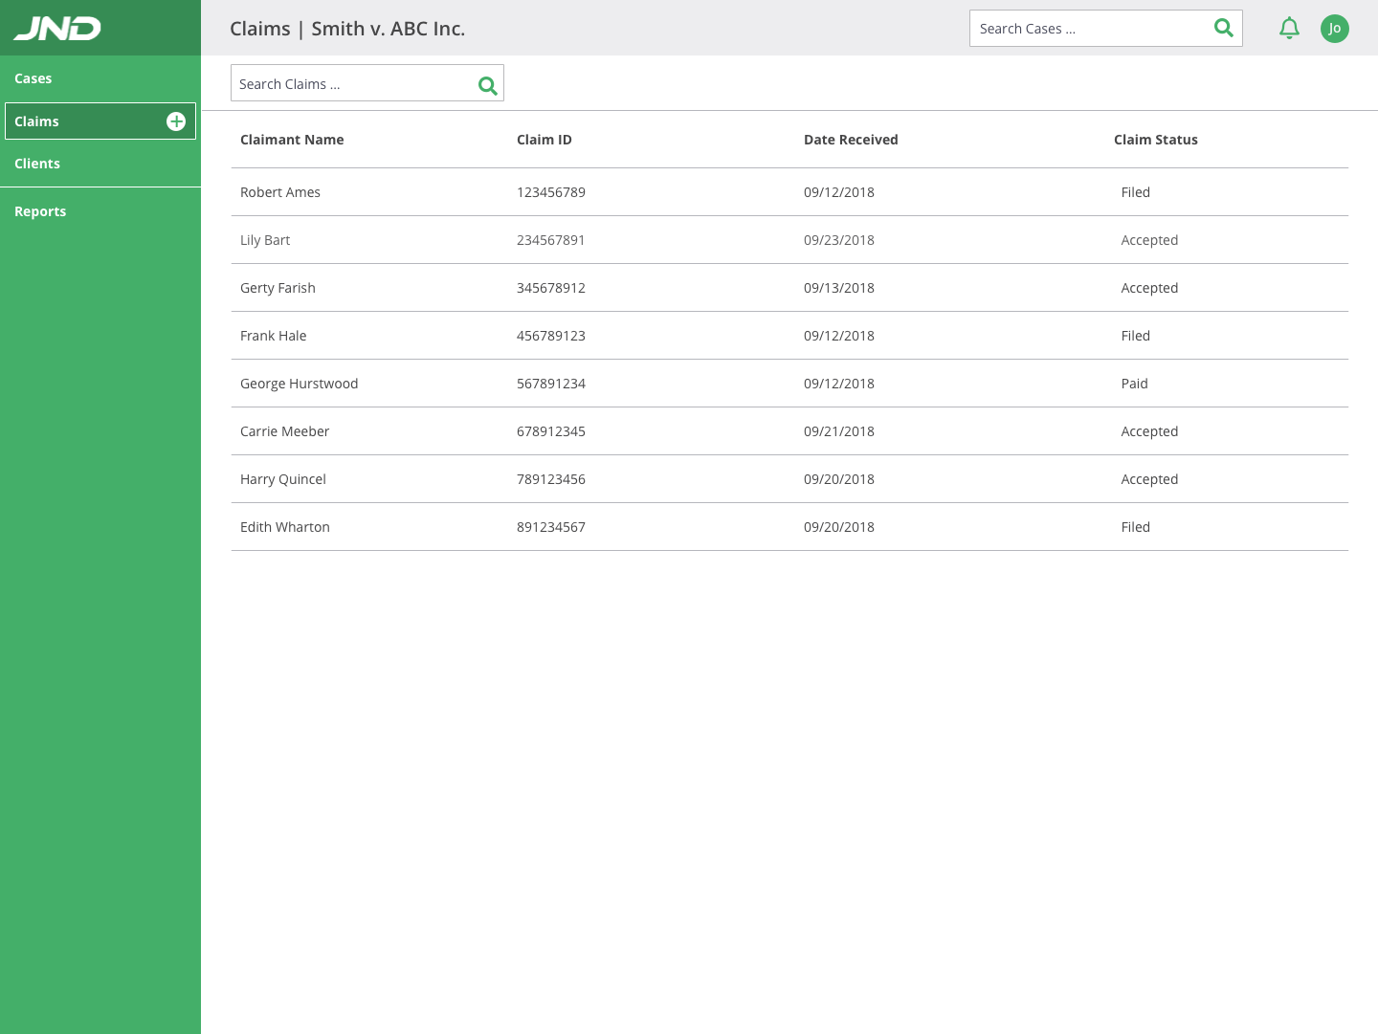Open Cases in the sidebar
The height and width of the screenshot is (1034, 1378).
33,78
